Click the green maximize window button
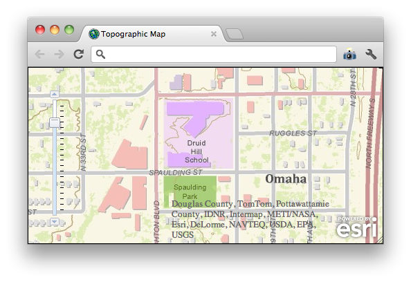 [x=69, y=30]
